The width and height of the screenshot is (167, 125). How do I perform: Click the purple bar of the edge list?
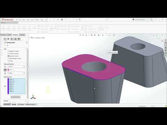tap(8, 86)
